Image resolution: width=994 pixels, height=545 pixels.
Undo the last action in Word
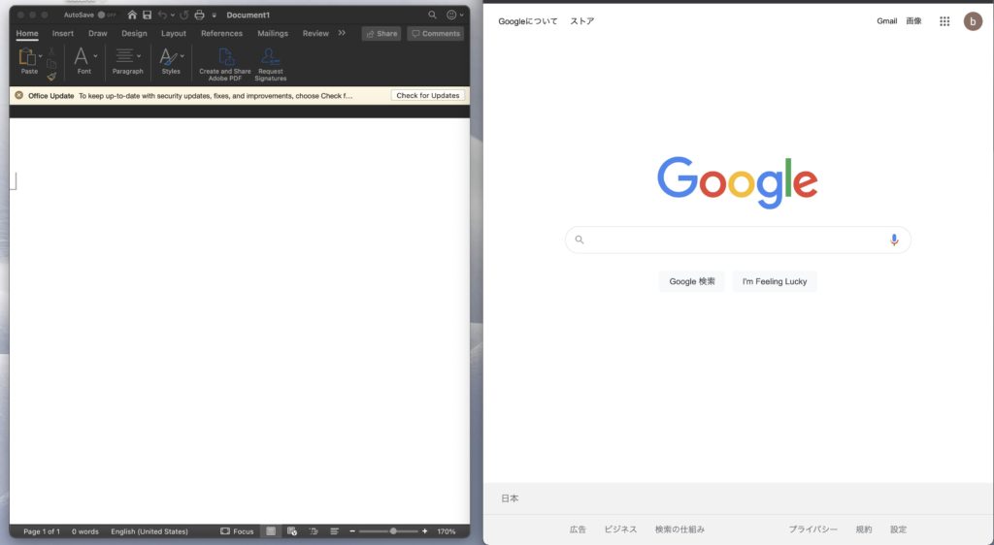[162, 15]
